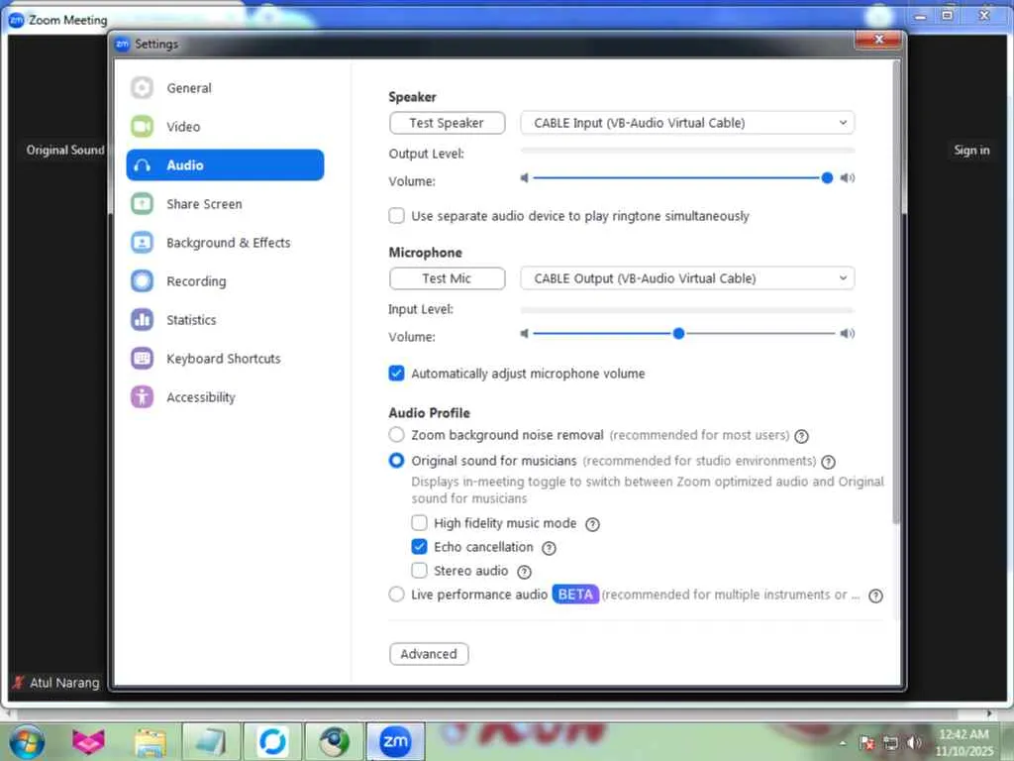Open the file explorer taskbar icon
This screenshot has height=761, width=1014.
[151, 741]
